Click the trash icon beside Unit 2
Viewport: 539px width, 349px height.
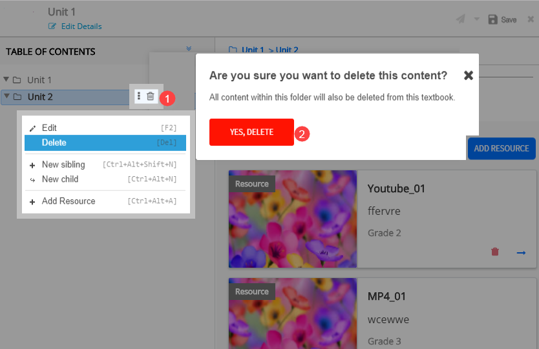151,96
